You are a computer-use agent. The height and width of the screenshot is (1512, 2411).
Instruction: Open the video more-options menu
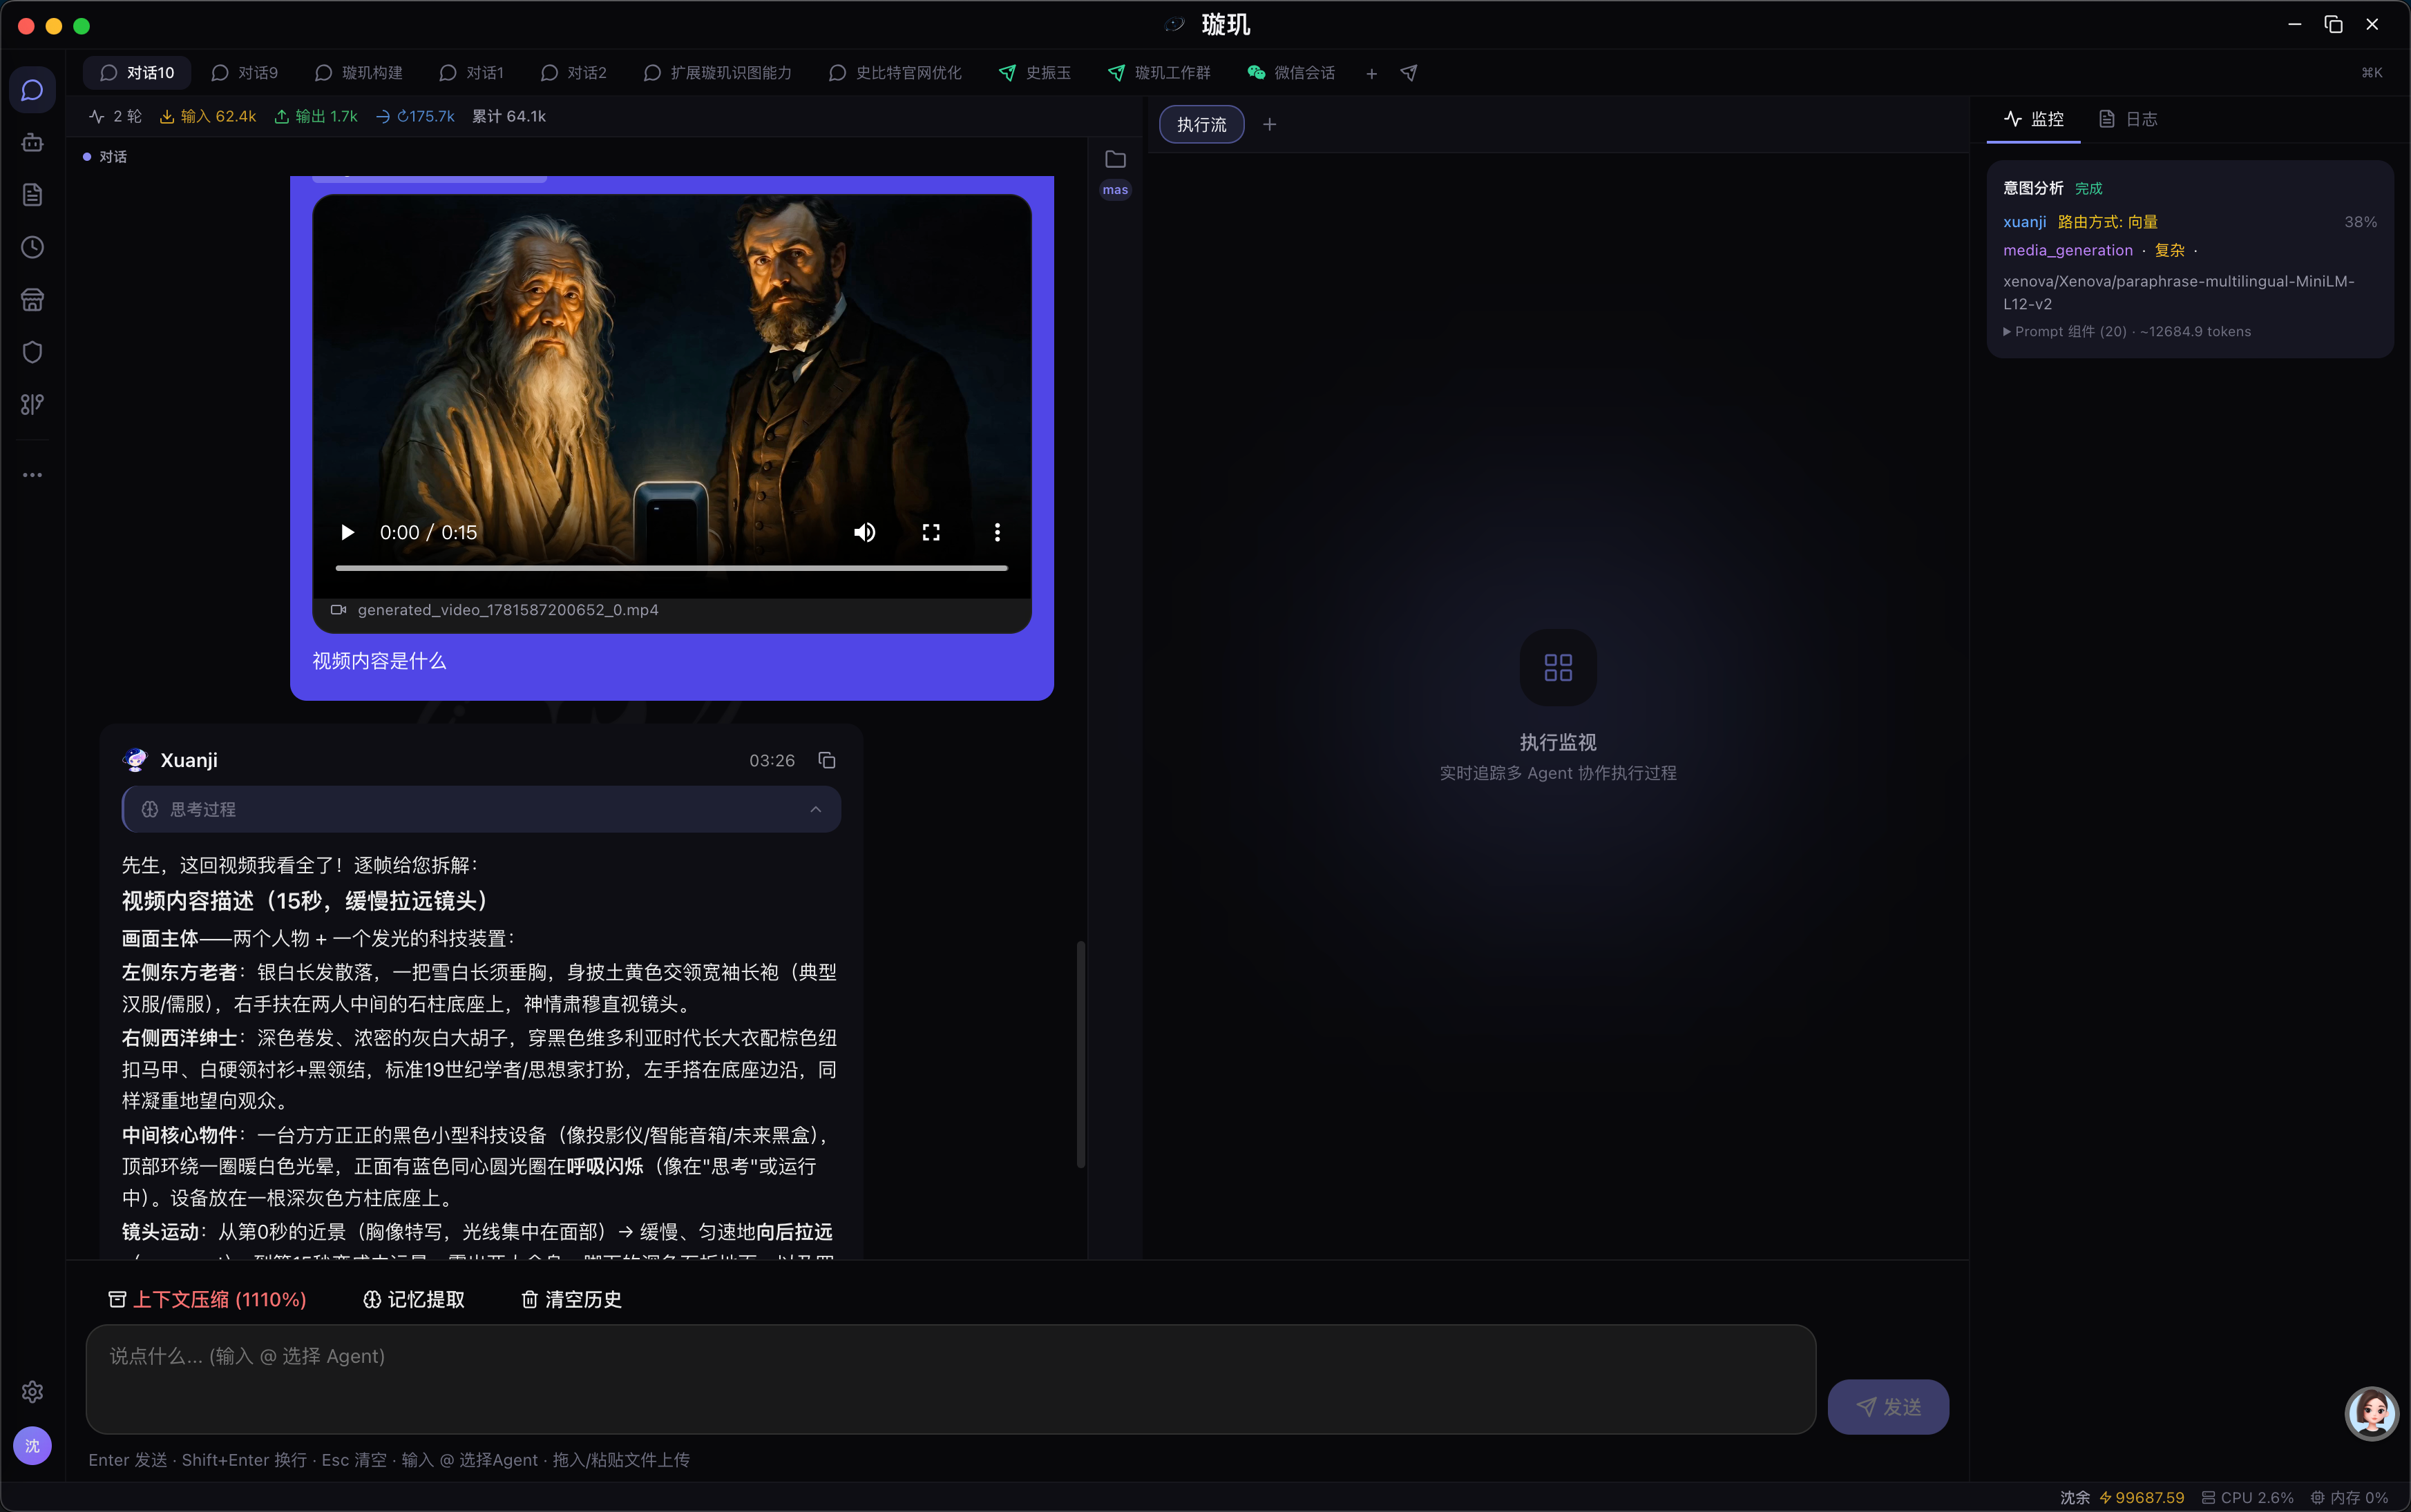click(998, 532)
